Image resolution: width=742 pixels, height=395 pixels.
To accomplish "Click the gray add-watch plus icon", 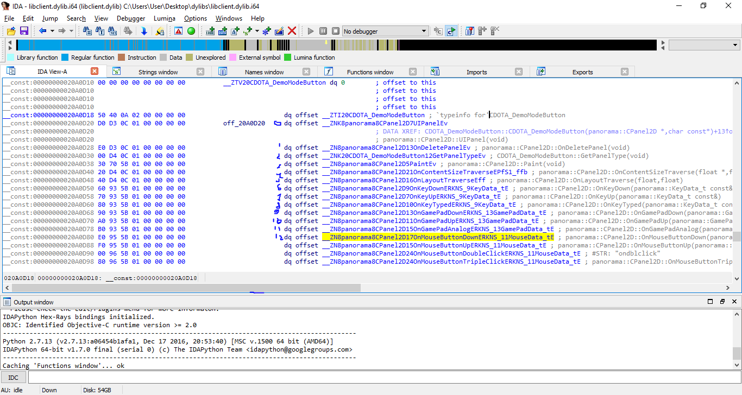I will (x=482, y=31).
